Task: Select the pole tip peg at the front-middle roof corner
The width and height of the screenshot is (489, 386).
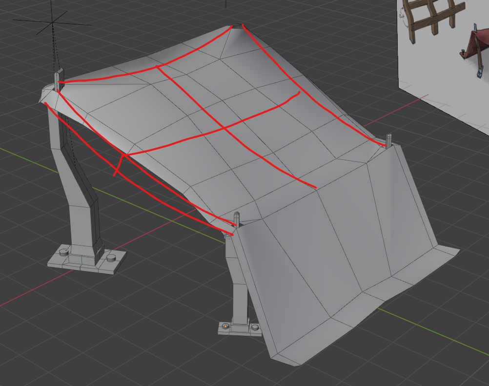Action: coord(237,219)
